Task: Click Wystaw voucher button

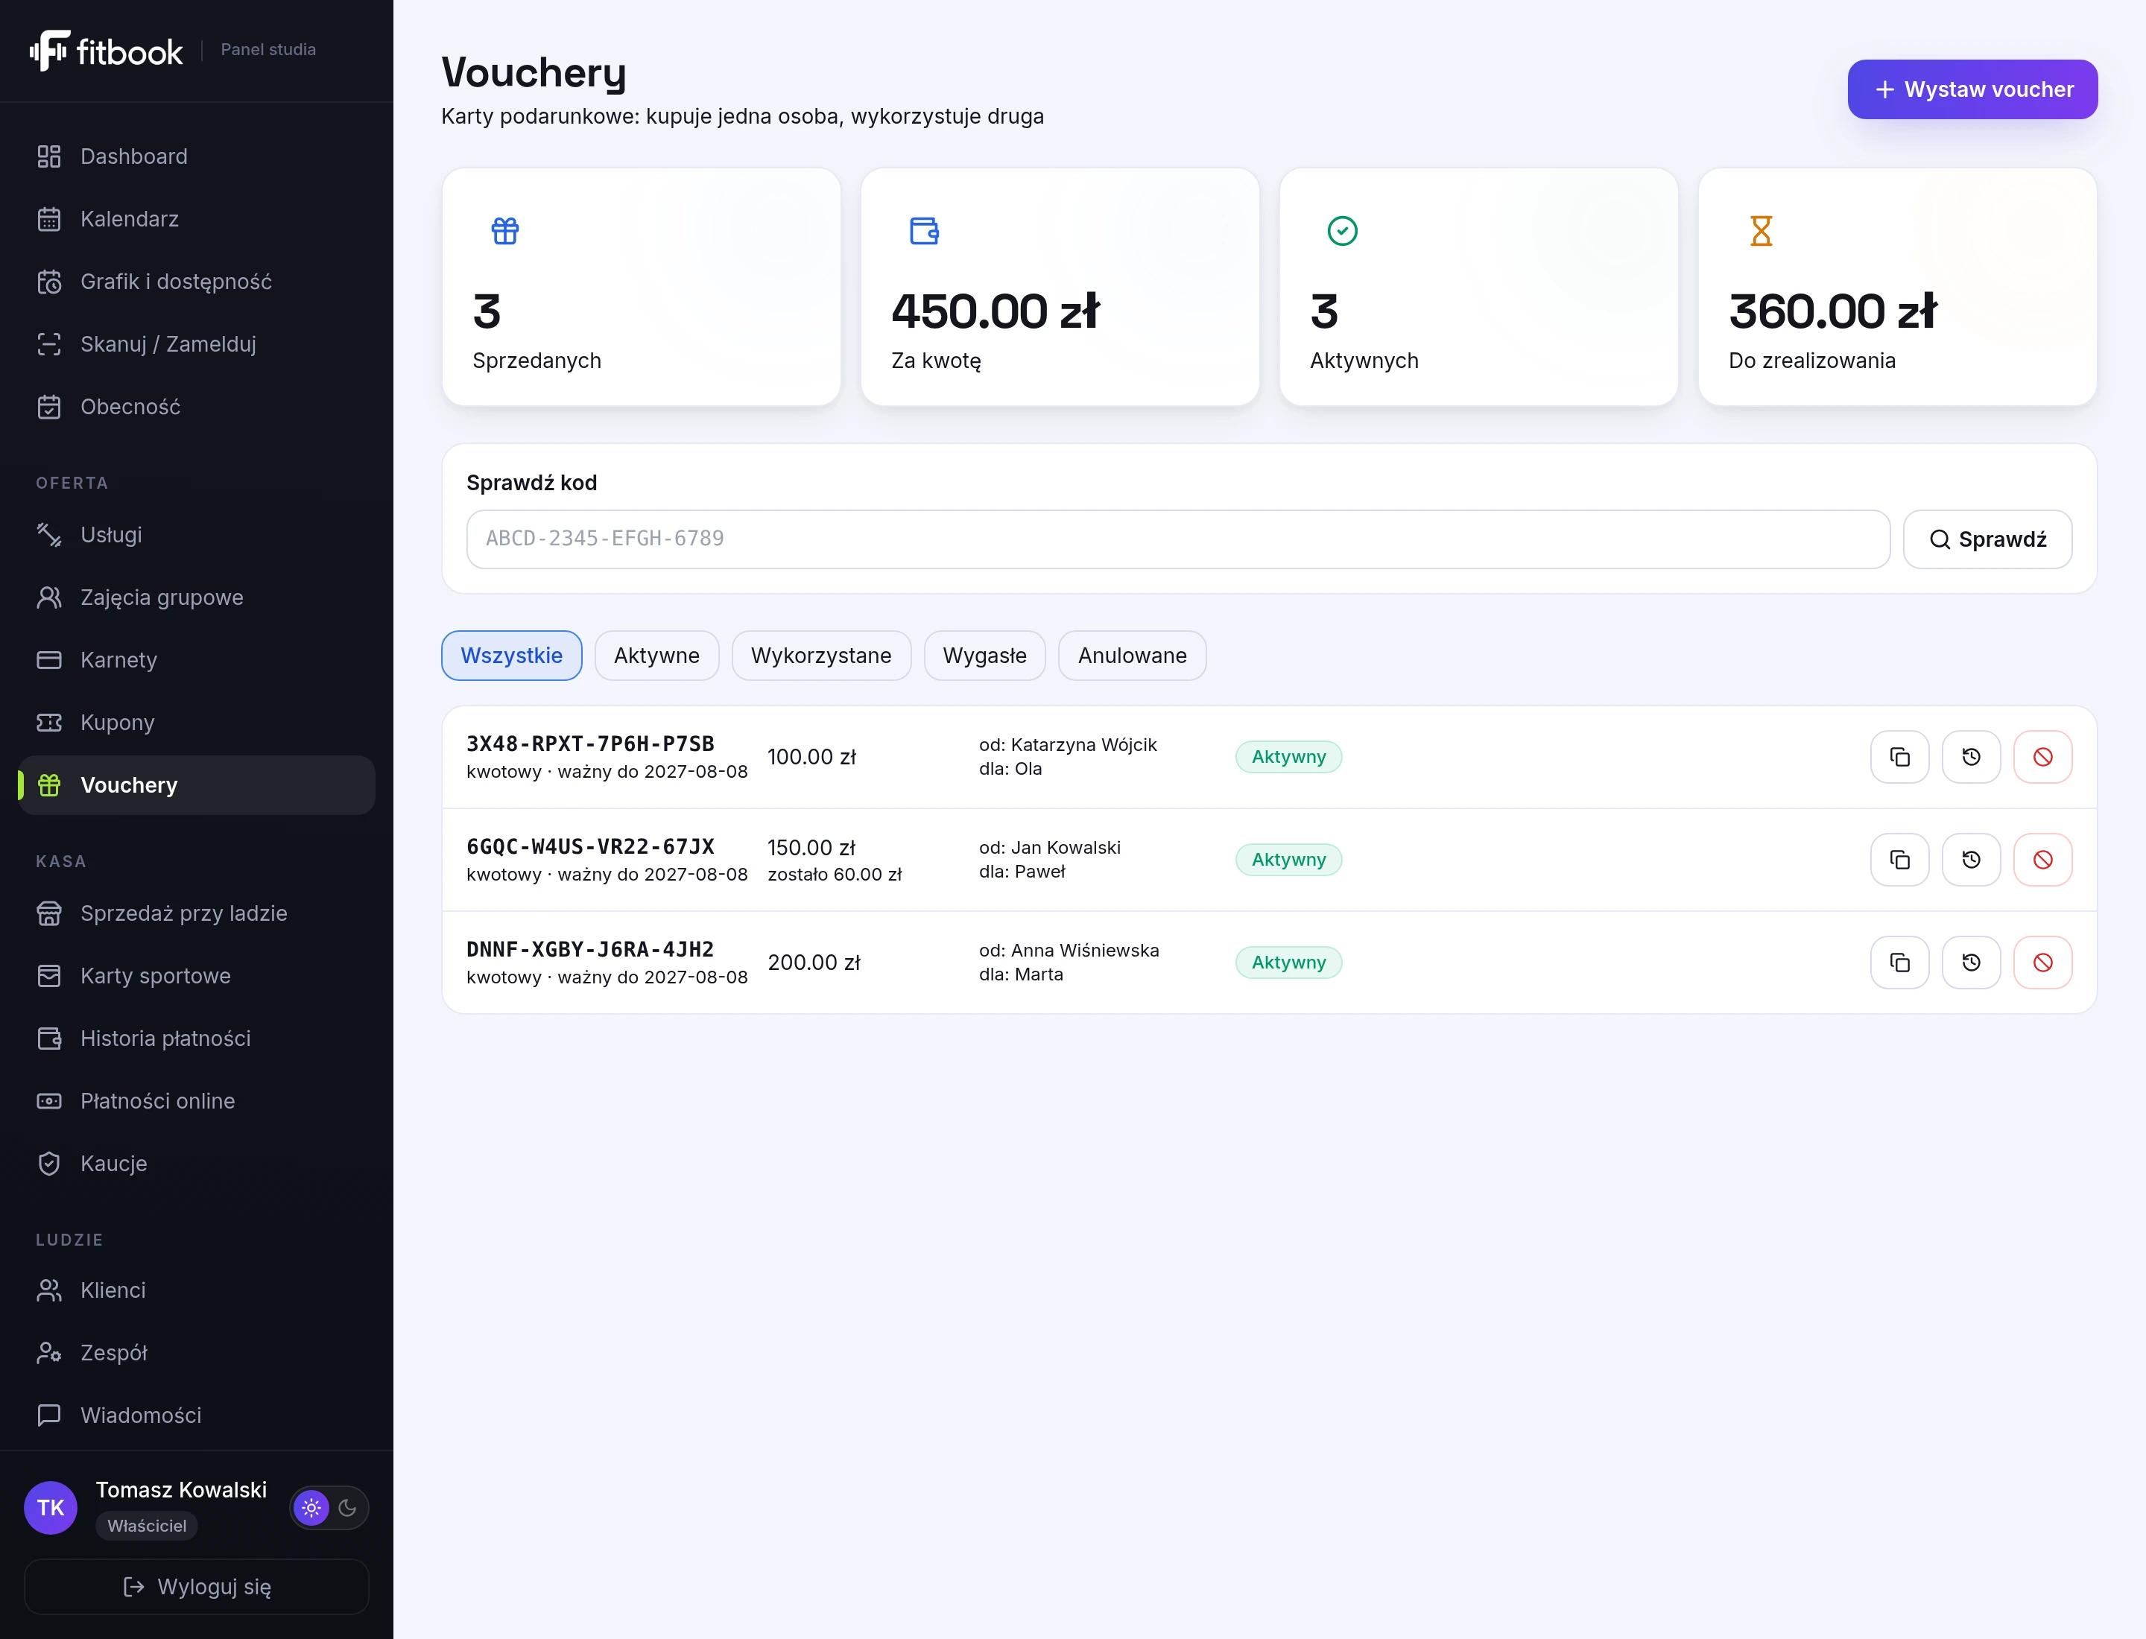Action: pyautogui.click(x=1972, y=89)
